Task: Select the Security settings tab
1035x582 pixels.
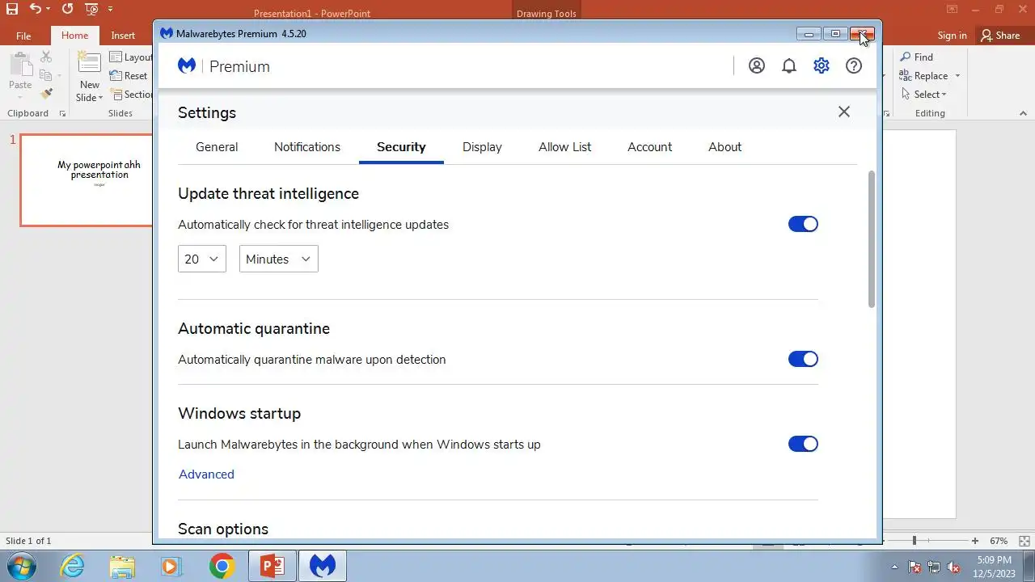Action: coord(401,147)
